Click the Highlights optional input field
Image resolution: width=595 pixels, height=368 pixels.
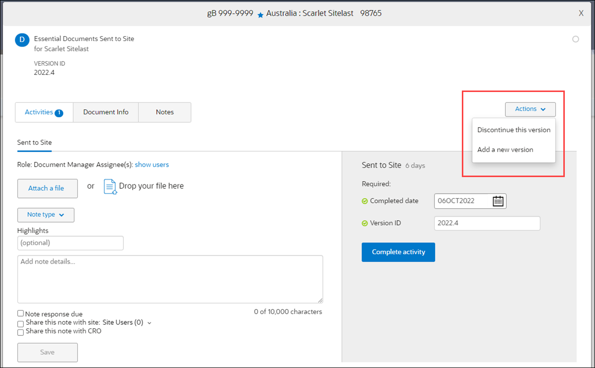[70, 243]
